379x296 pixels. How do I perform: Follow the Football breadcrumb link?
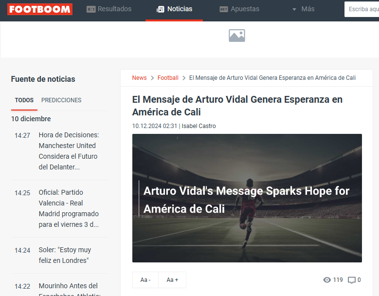click(x=168, y=78)
